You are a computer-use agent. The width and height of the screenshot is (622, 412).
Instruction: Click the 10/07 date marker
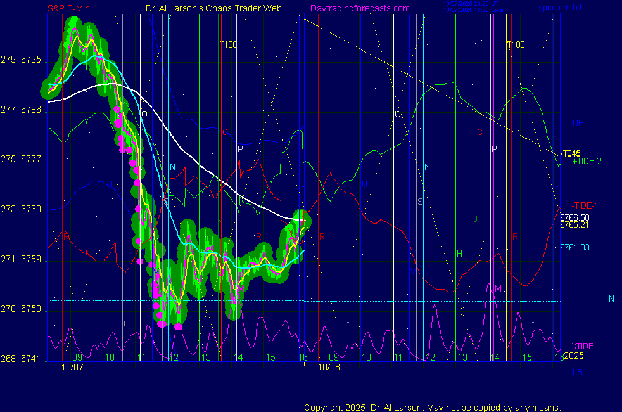click(x=72, y=366)
